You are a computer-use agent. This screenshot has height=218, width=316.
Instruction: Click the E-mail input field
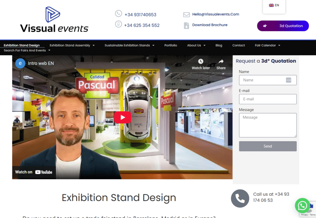(268, 99)
